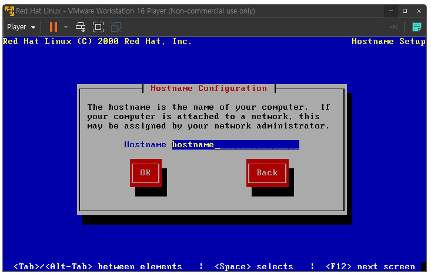The height and width of the screenshot is (278, 431).
Task: Click 'Red Hat Linux (C) 2000' header text
Action: pos(61,42)
